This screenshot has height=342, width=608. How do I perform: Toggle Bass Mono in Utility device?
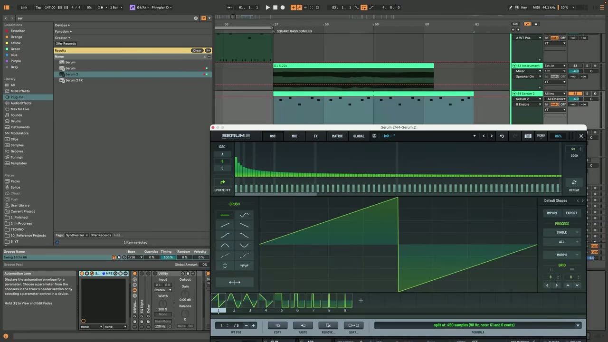(163, 321)
